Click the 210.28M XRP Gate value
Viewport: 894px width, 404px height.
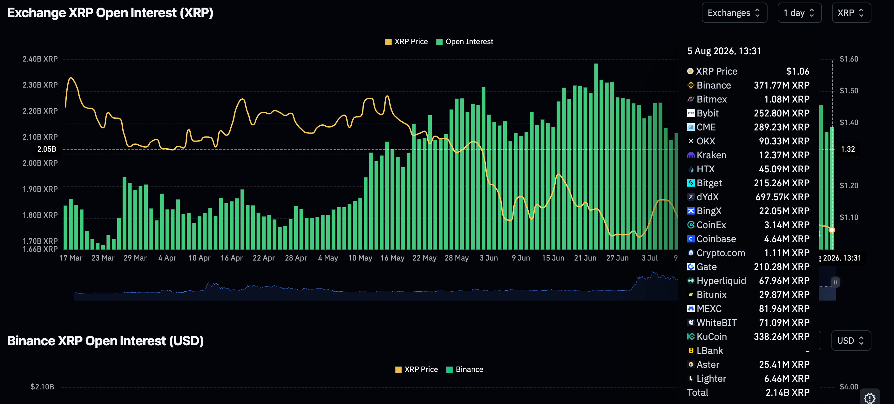782,267
